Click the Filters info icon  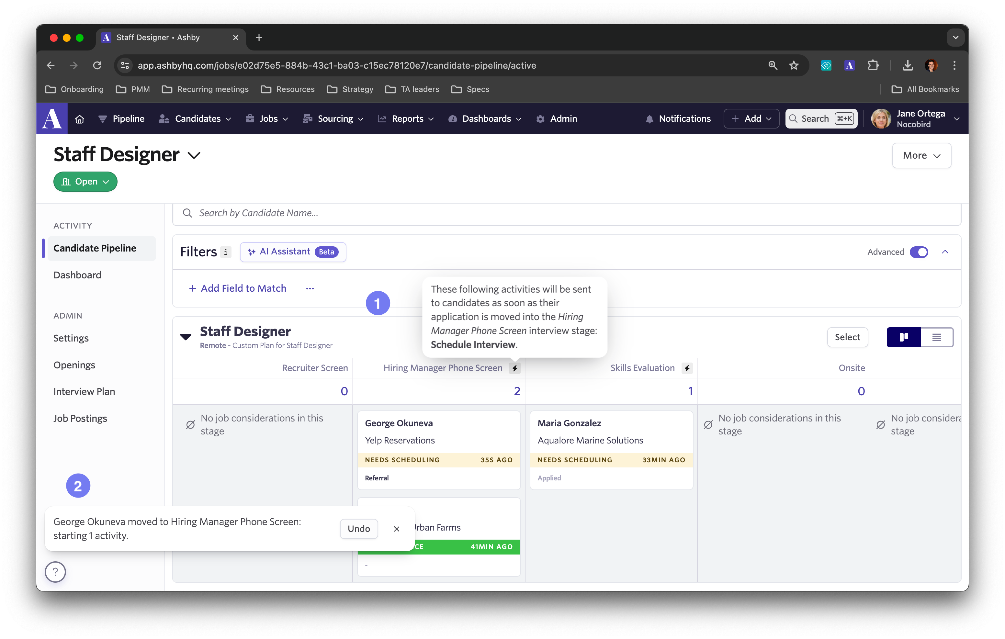pos(226,252)
